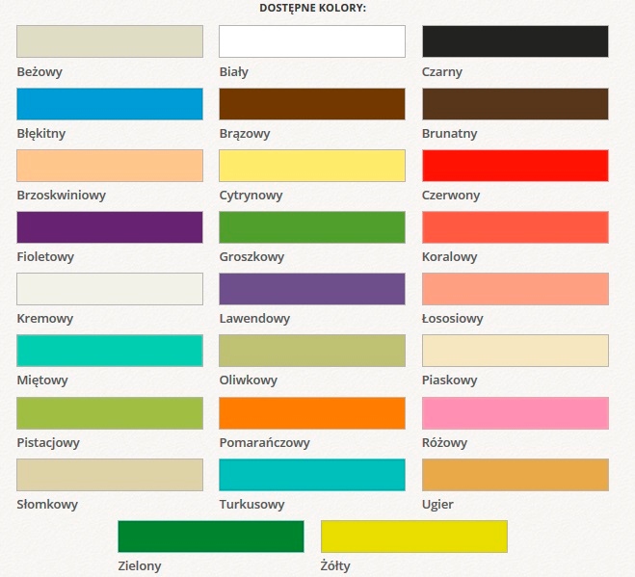The width and height of the screenshot is (635, 577).
Task: Click the Lawendowy lavender swatch
Action: point(312,289)
